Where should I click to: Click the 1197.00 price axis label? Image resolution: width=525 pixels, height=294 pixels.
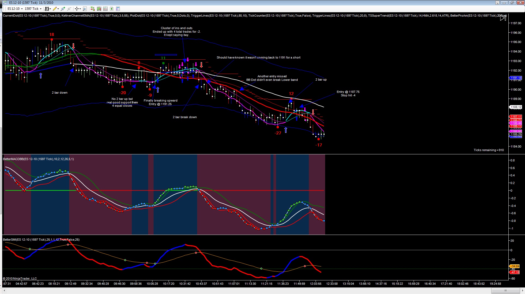point(516,23)
